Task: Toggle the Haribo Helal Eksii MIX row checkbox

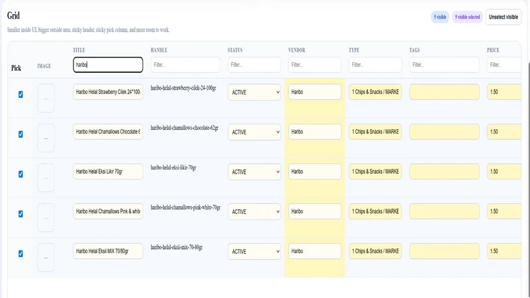Action: pos(21,254)
